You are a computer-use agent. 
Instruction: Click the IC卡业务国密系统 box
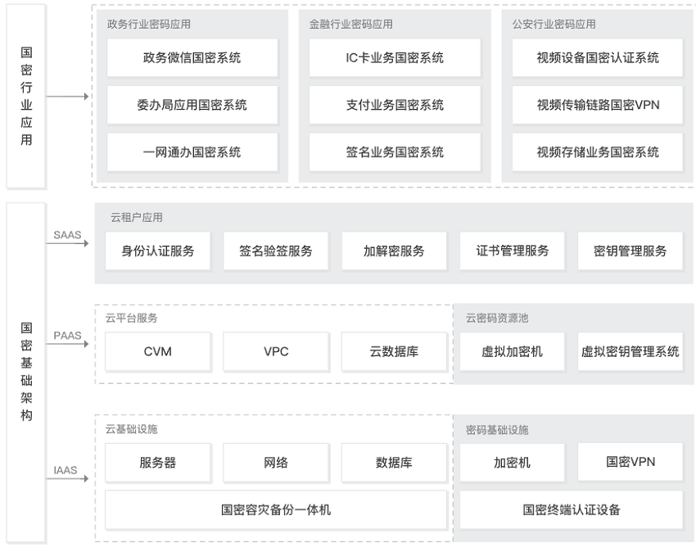pyautogui.click(x=395, y=58)
